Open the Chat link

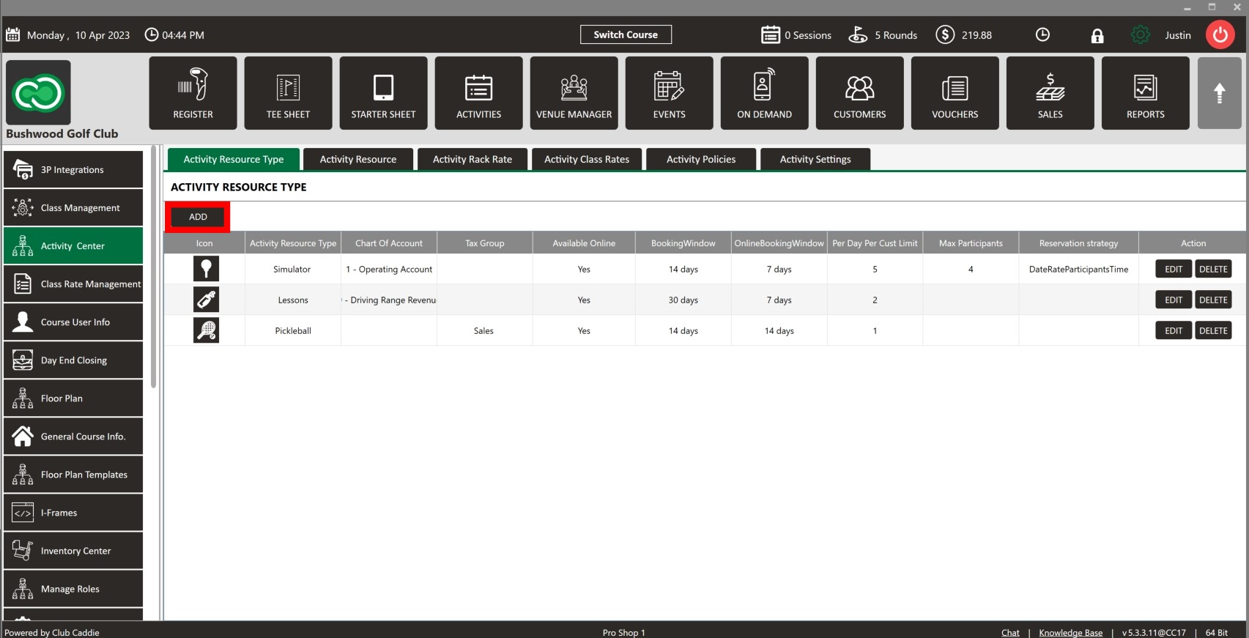point(1010,632)
